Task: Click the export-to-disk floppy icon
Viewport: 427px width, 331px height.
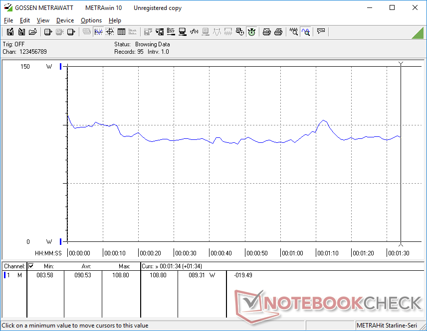Action: (x=10, y=32)
